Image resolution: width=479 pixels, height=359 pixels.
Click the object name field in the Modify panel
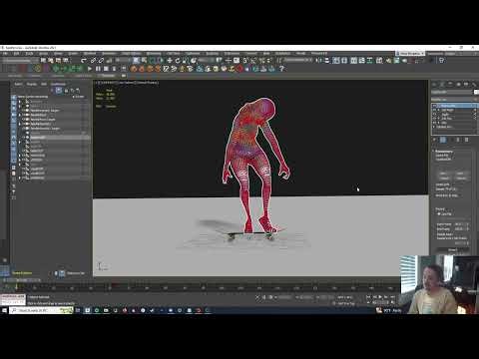point(452,92)
